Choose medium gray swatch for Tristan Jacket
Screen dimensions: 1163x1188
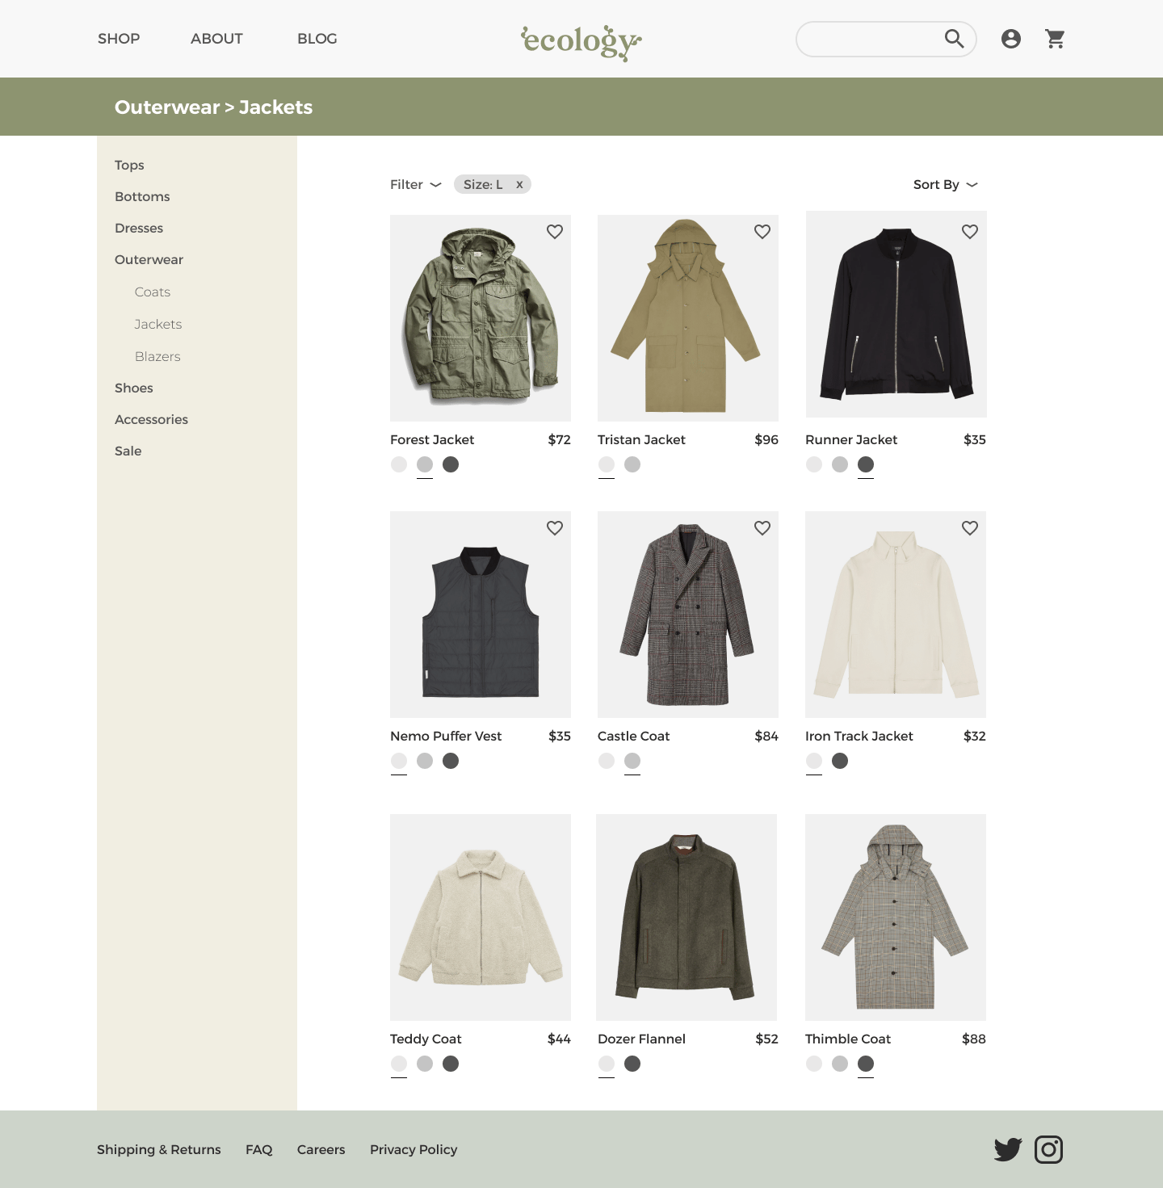[x=632, y=464]
